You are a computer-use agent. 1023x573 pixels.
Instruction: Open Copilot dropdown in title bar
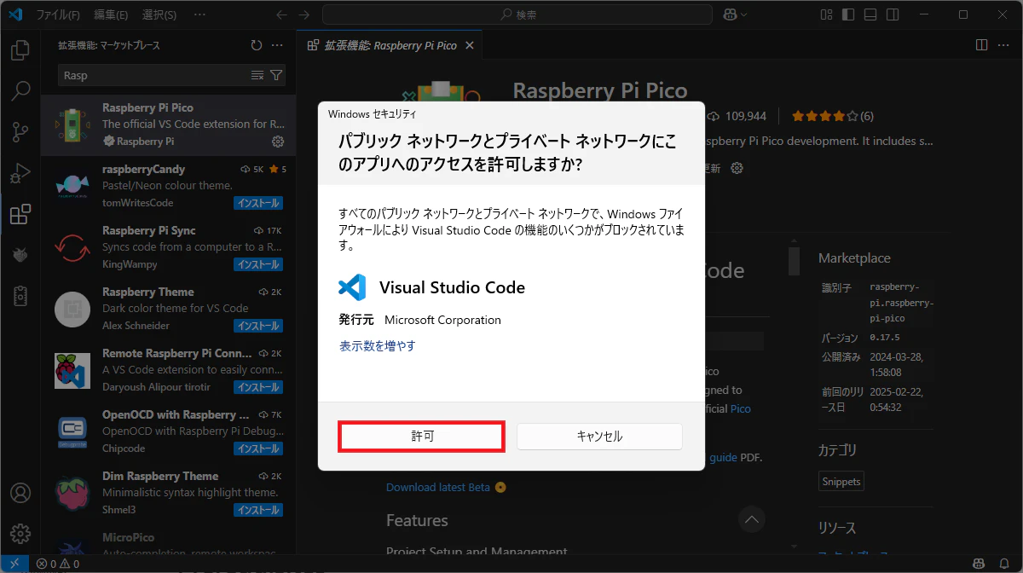[x=735, y=14]
